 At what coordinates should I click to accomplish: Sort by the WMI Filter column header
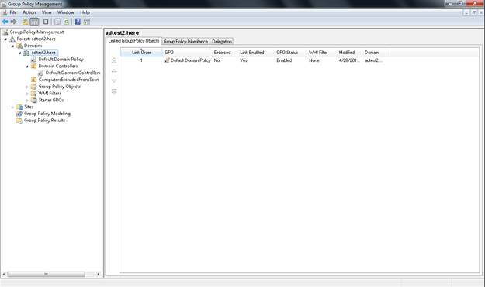321,53
